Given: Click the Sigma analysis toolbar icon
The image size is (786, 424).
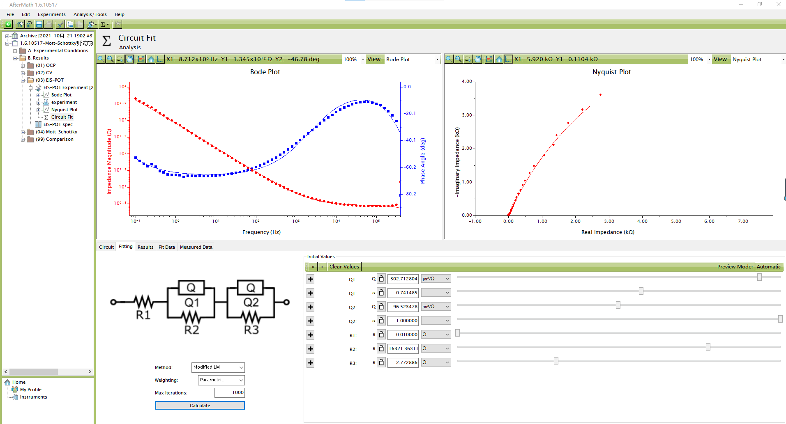Looking at the screenshot, I should tap(103, 25).
